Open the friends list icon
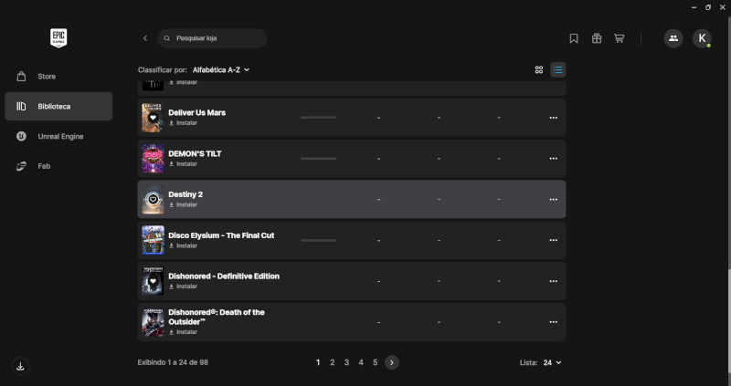Viewport: 731px width, 386px height. click(x=673, y=38)
